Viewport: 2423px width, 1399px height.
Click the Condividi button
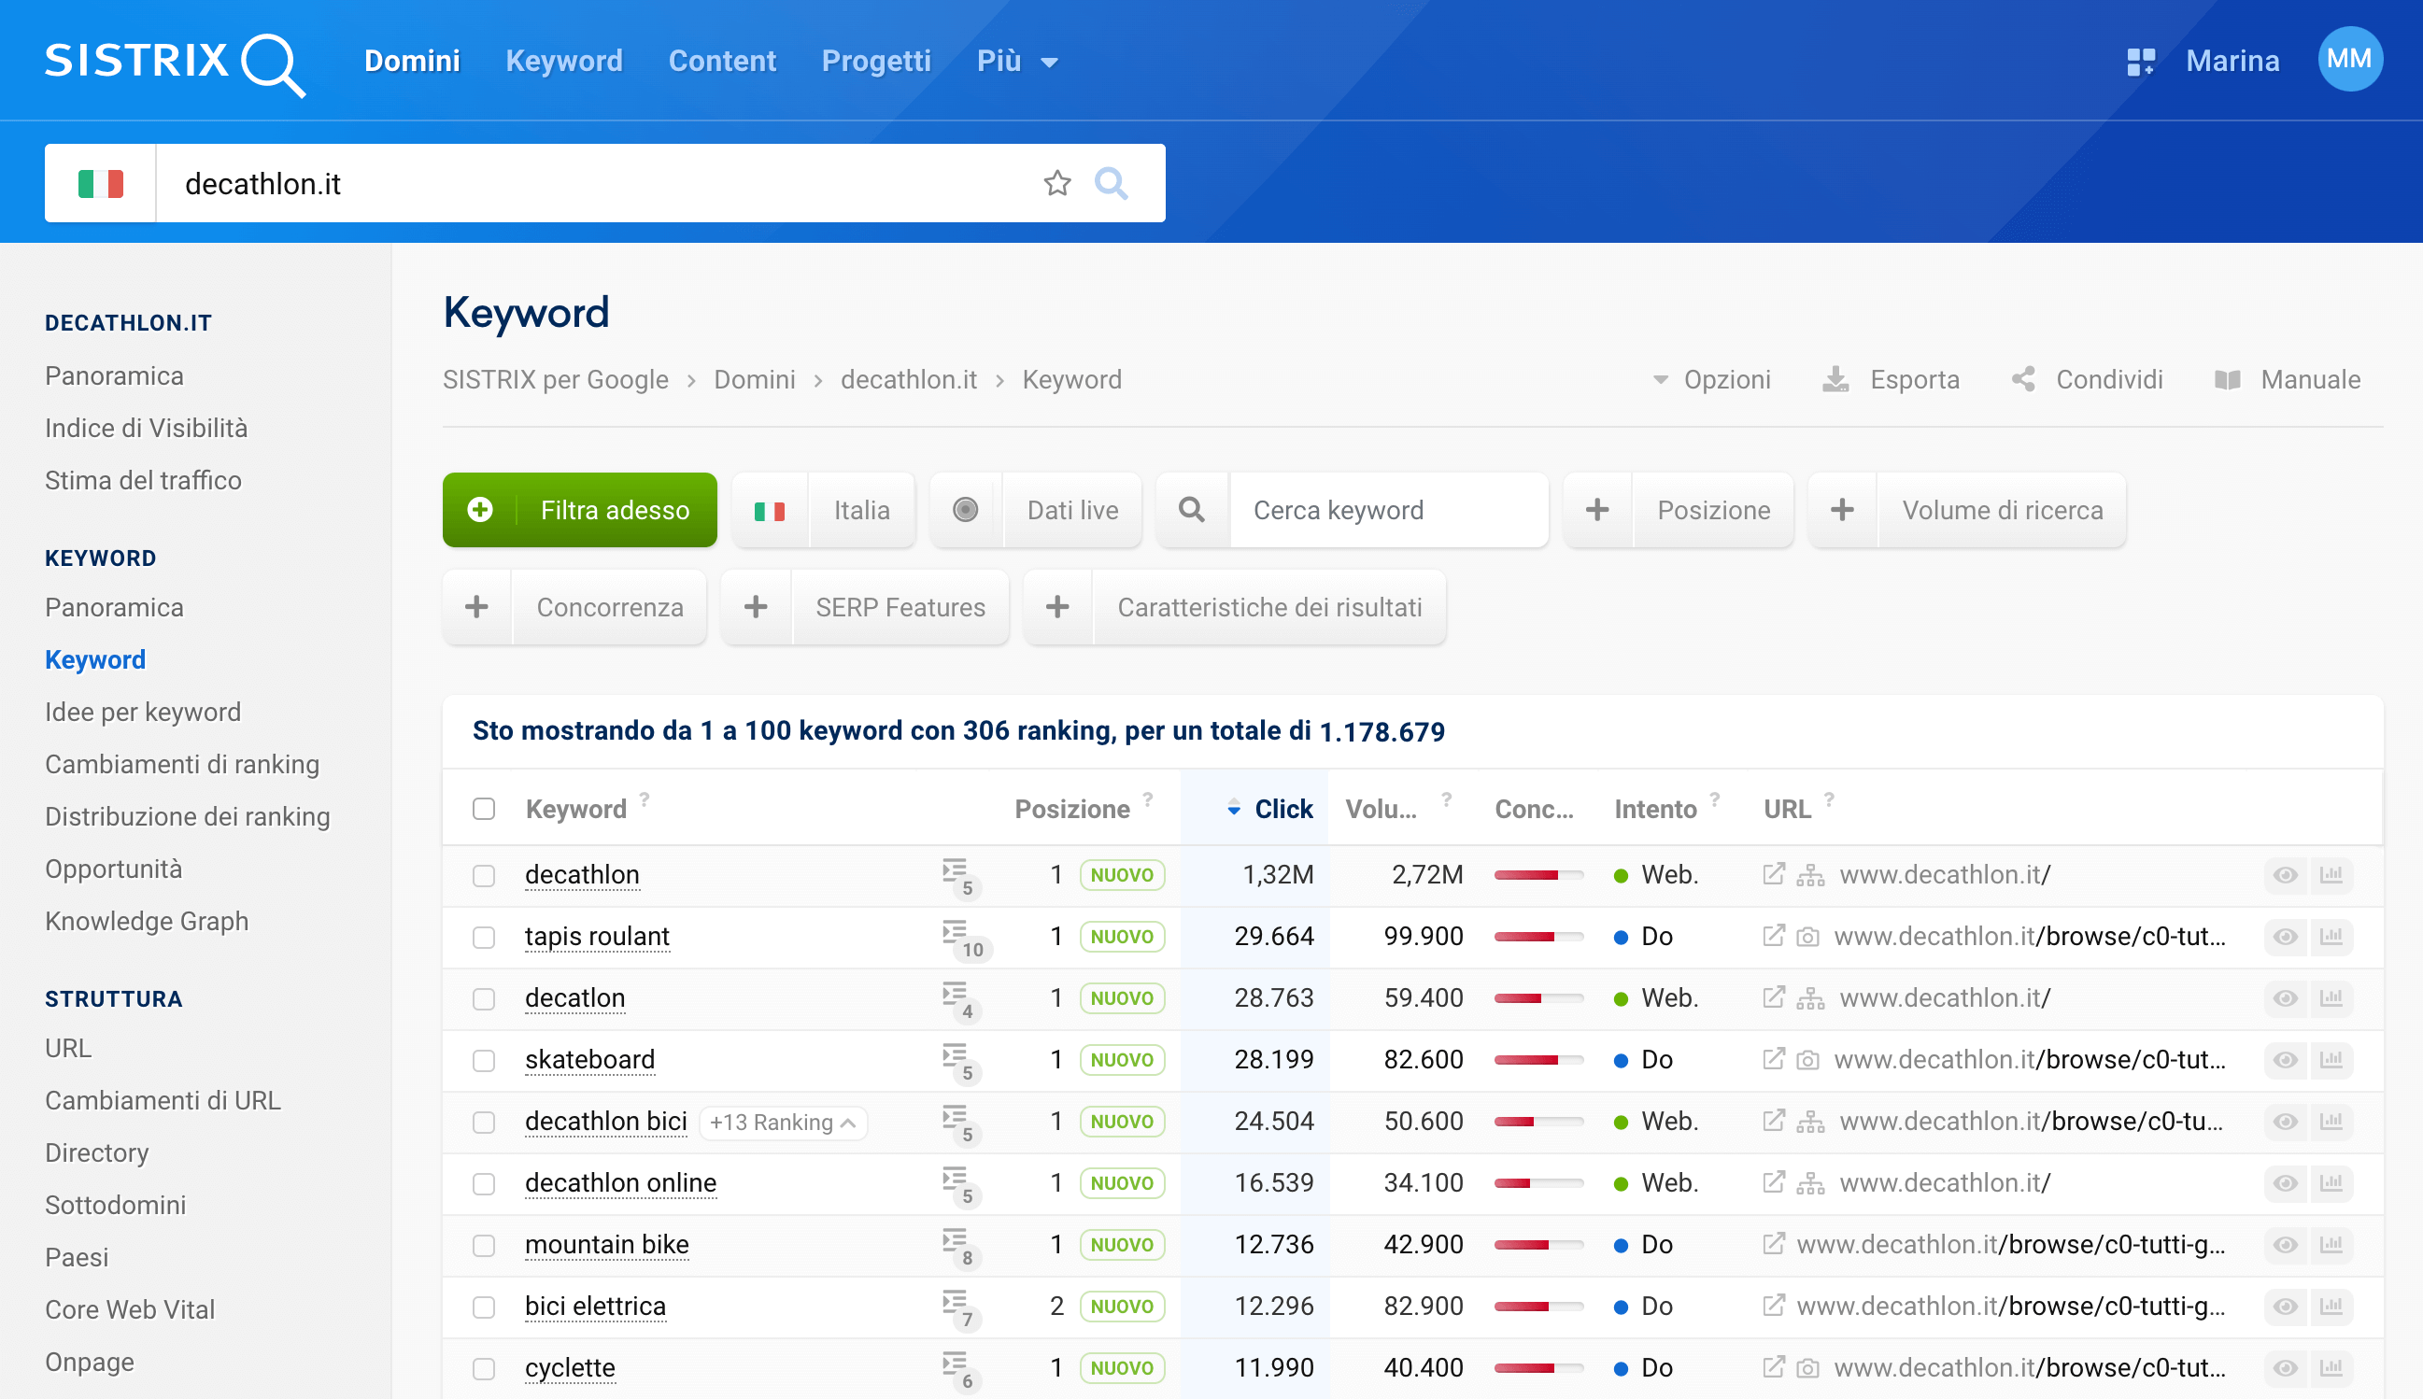pyautogui.click(x=2087, y=379)
